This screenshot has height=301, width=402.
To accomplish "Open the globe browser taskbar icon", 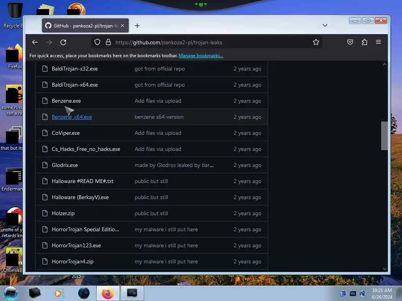I will coord(84,293).
